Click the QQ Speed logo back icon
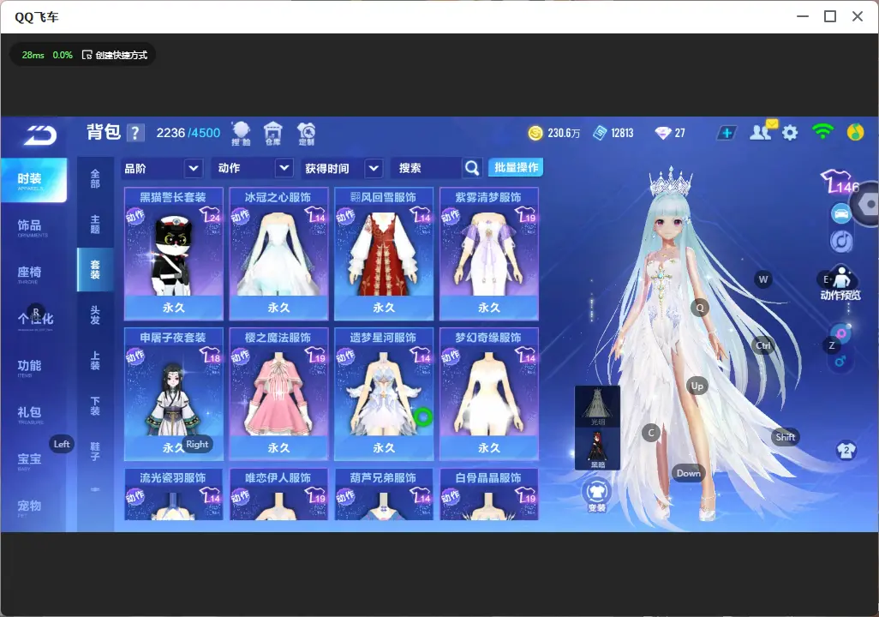This screenshot has width=879, height=617. [x=39, y=135]
